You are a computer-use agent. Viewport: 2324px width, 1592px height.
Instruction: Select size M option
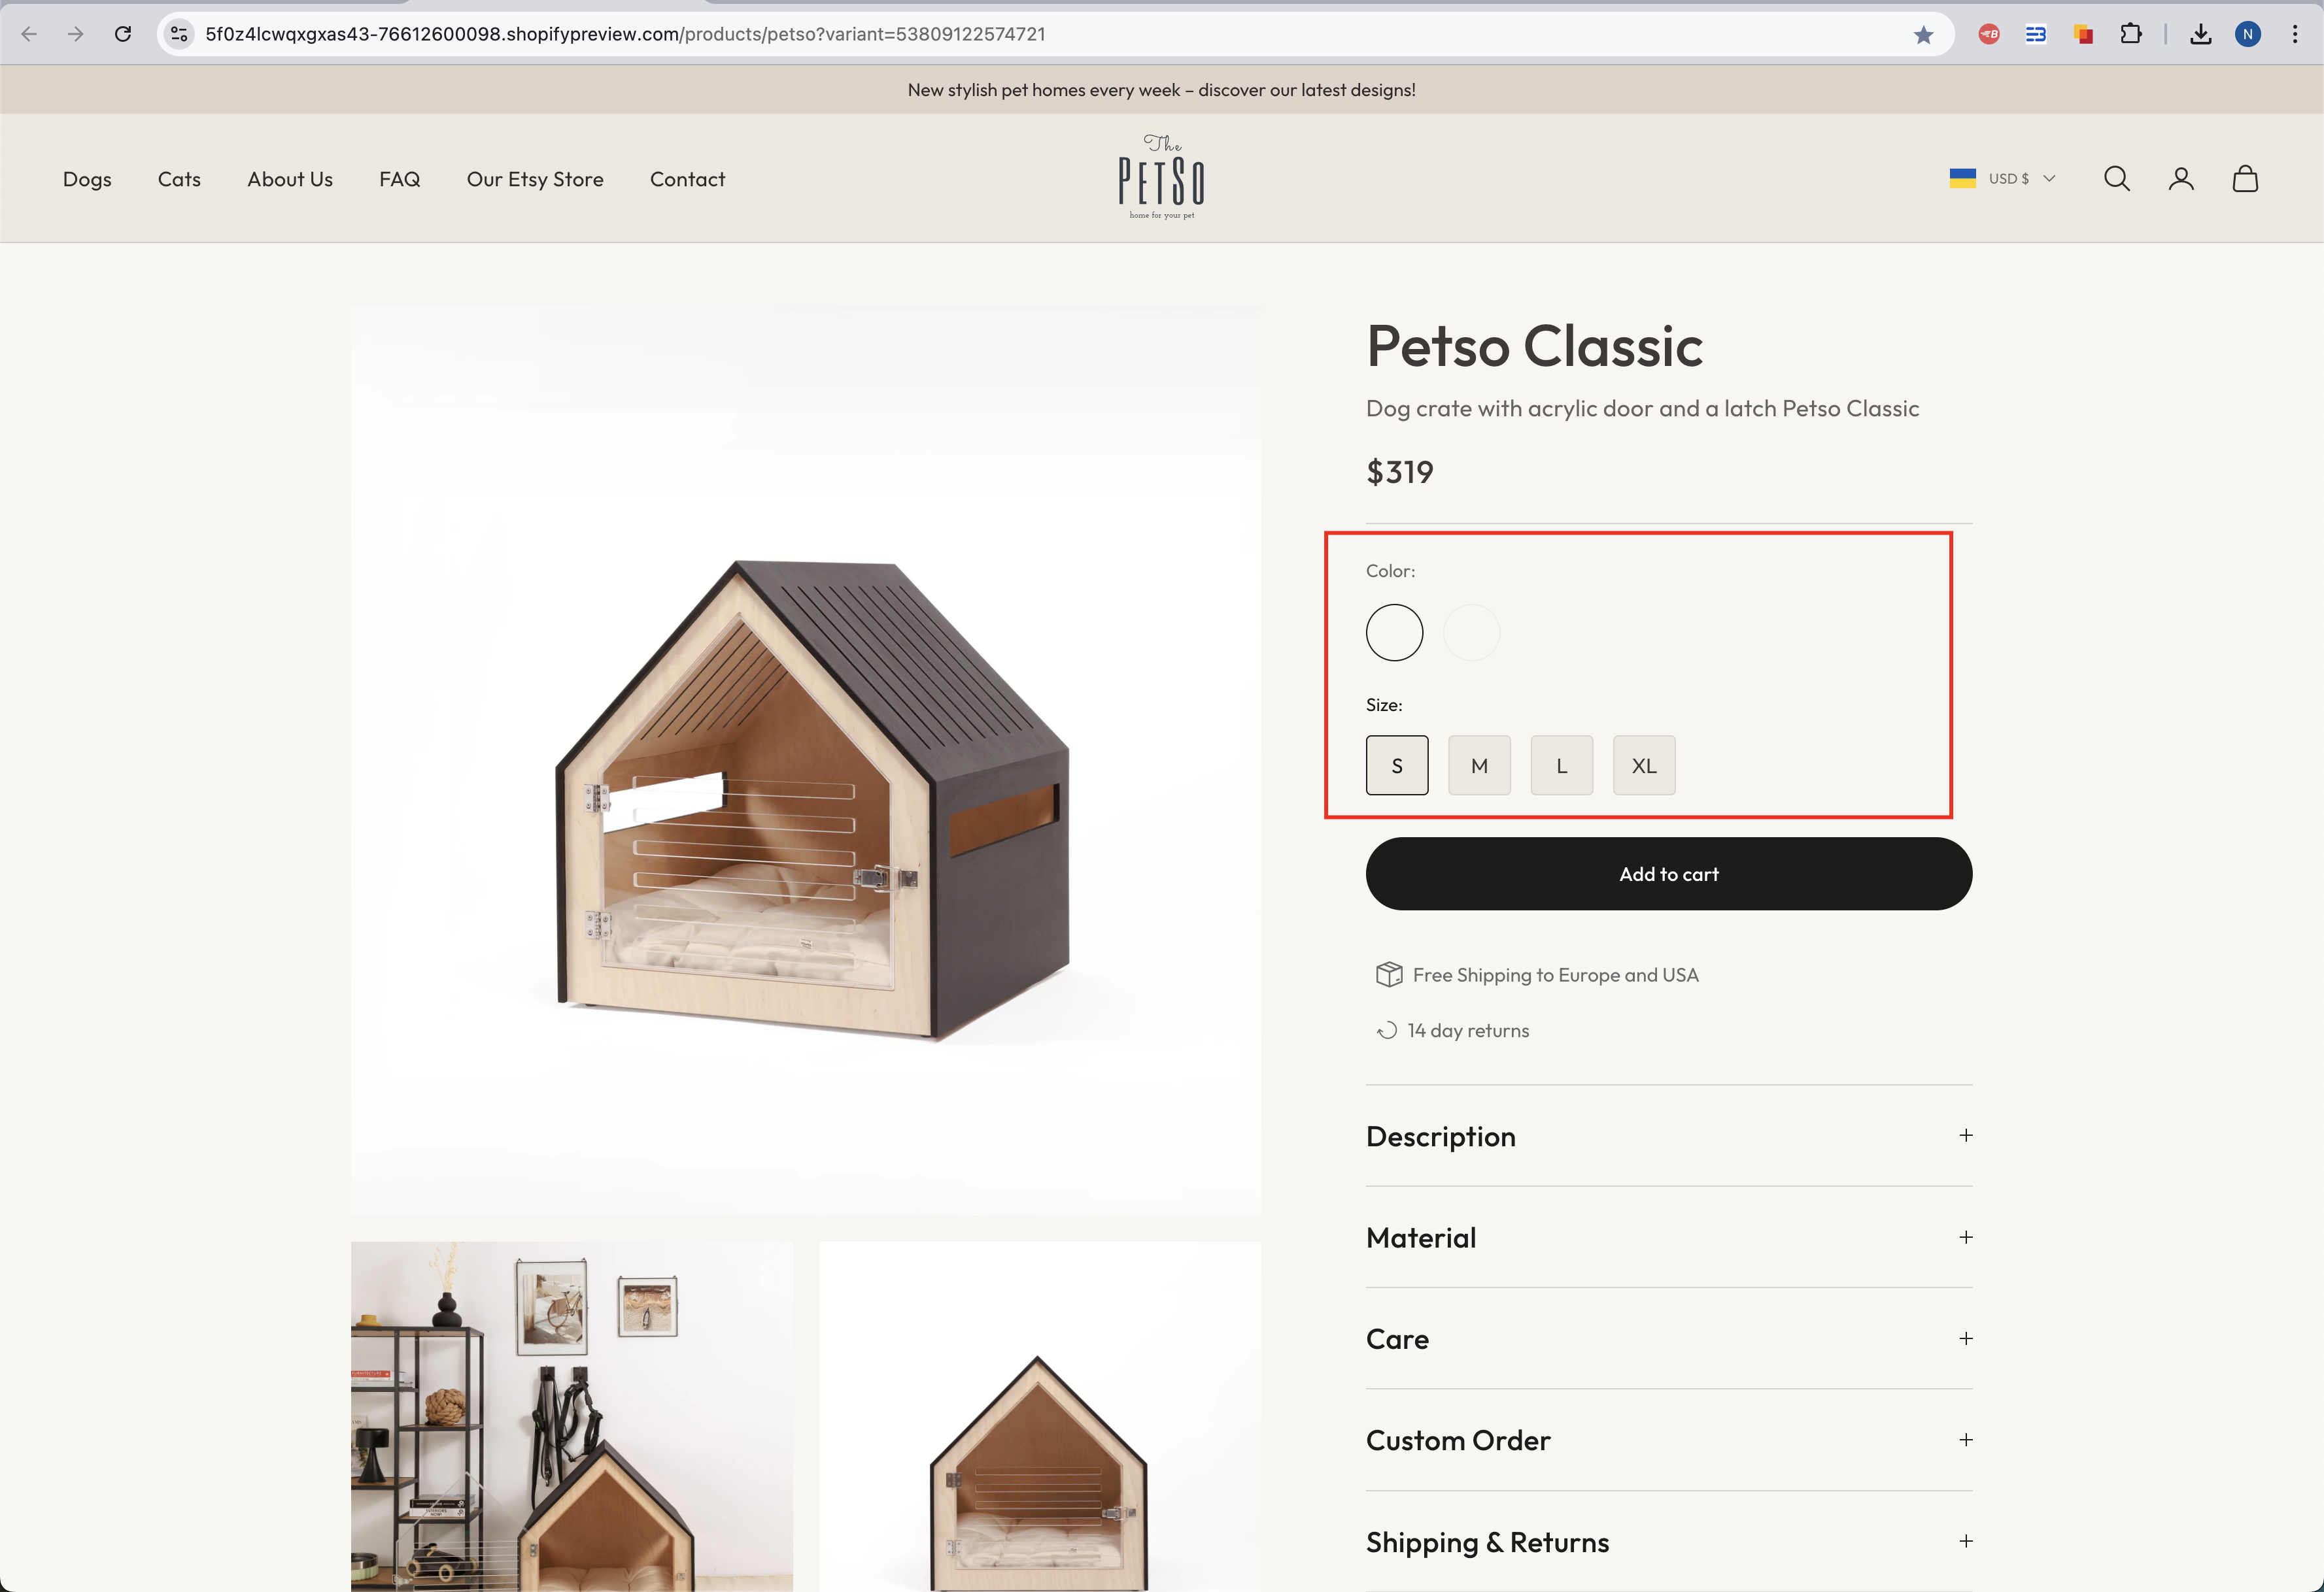tap(1479, 765)
